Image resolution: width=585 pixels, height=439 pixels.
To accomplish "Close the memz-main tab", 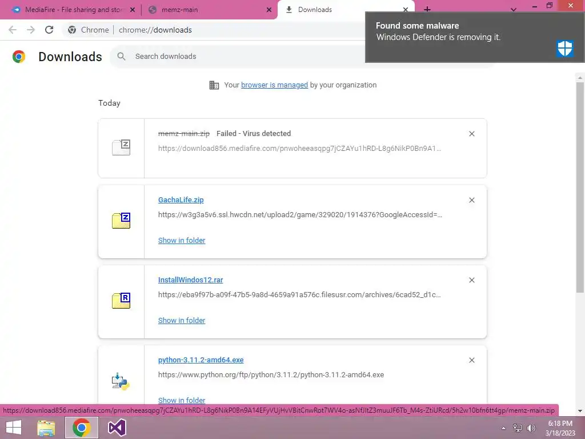I will pos(269,10).
